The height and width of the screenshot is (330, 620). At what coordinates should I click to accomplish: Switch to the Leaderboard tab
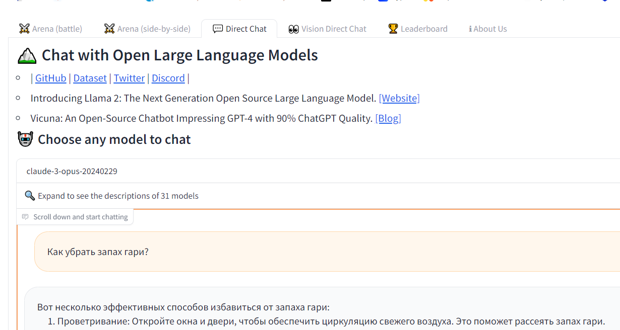(418, 29)
